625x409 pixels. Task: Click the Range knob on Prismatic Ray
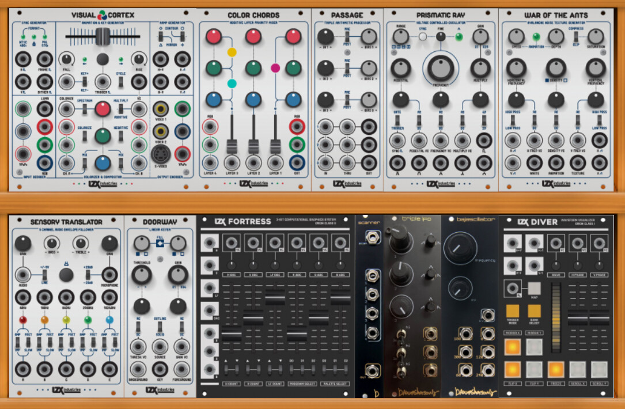(400, 37)
